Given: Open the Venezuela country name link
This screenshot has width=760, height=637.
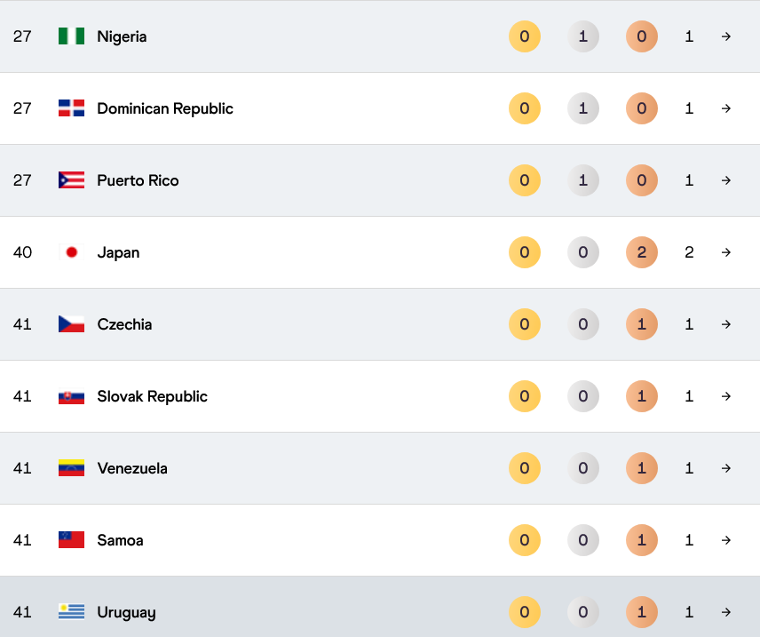Looking at the screenshot, I should [132, 468].
